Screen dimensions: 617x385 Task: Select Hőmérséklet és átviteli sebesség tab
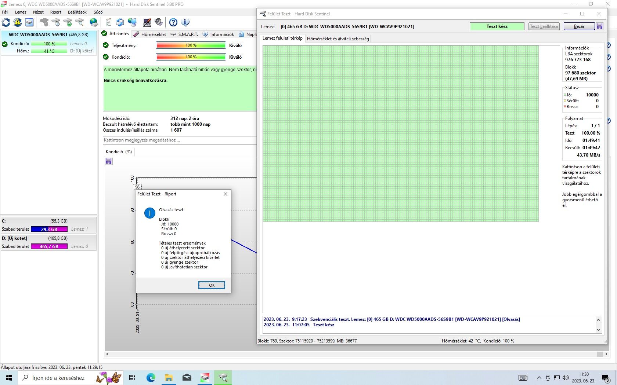(x=338, y=39)
